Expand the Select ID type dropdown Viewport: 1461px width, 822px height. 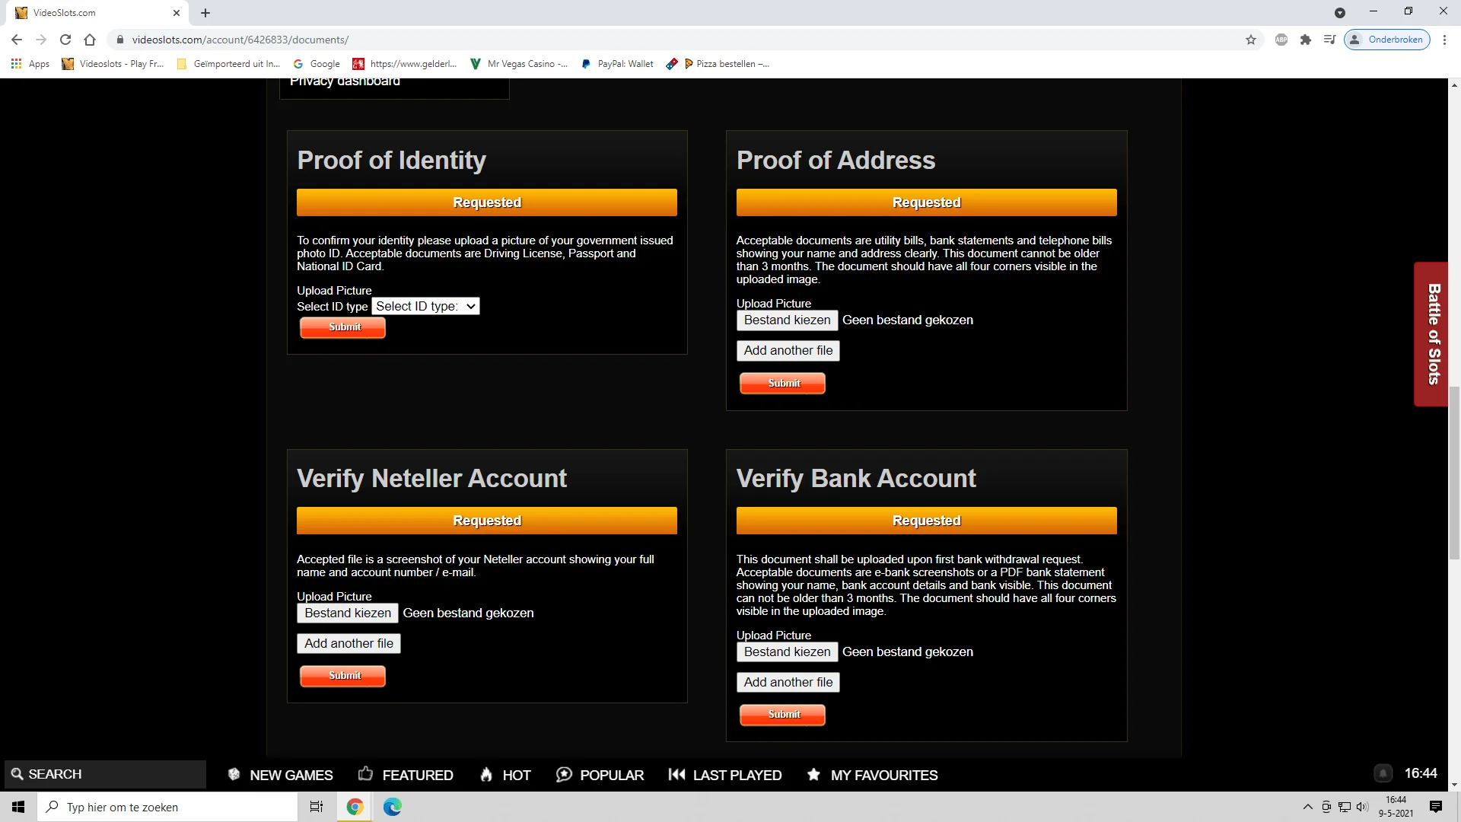click(426, 306)
